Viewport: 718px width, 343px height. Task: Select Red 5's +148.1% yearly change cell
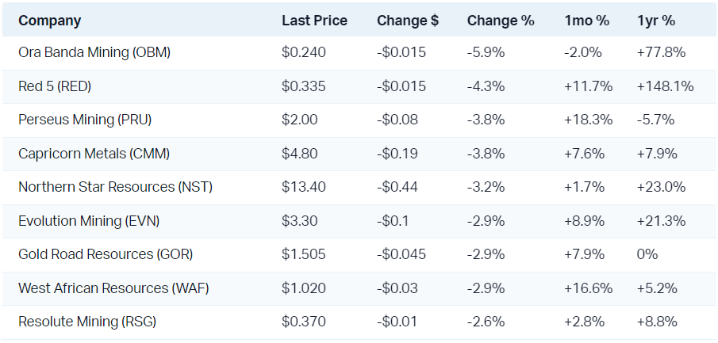click(x=665, y=86)
